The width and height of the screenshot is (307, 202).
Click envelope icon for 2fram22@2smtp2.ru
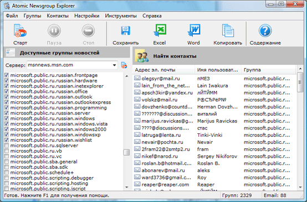click(137, 149)
